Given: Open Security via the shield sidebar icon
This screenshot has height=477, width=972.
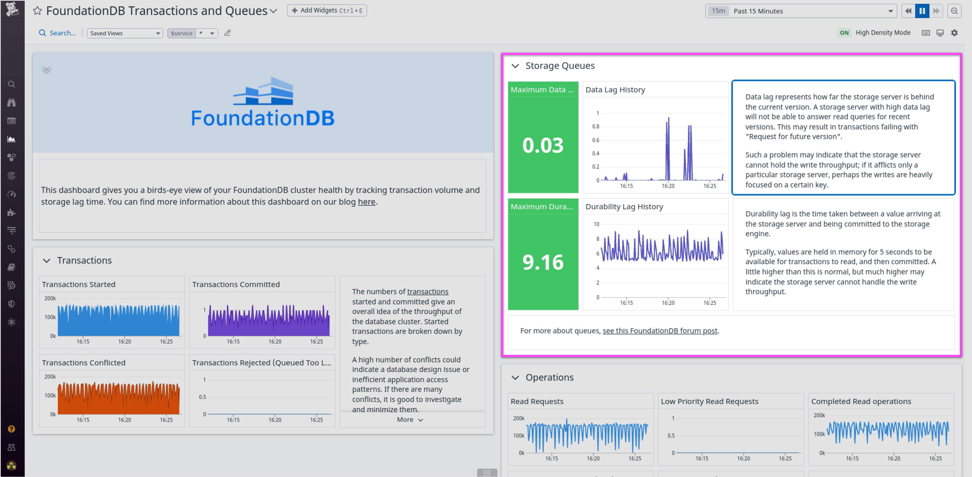Looking at the screenshot, I should (12, 304).
